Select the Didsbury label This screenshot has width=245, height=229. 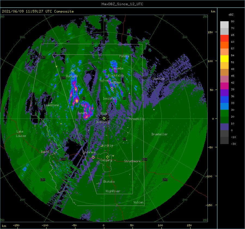pos(103,122)
